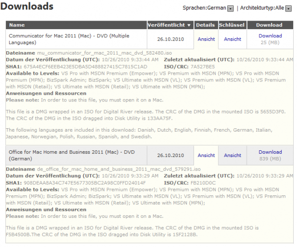Screen dimensions: 297x247
Task: Click the Schlüssel column header
Action: (232, 25)
